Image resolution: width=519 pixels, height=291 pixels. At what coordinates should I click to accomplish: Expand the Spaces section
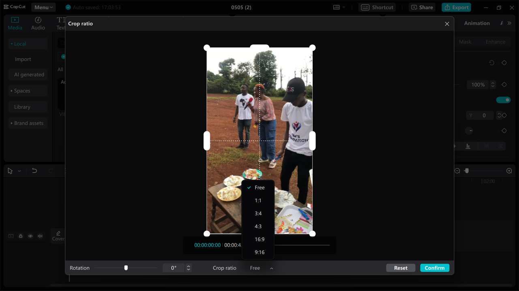click(x=28, y=91)
